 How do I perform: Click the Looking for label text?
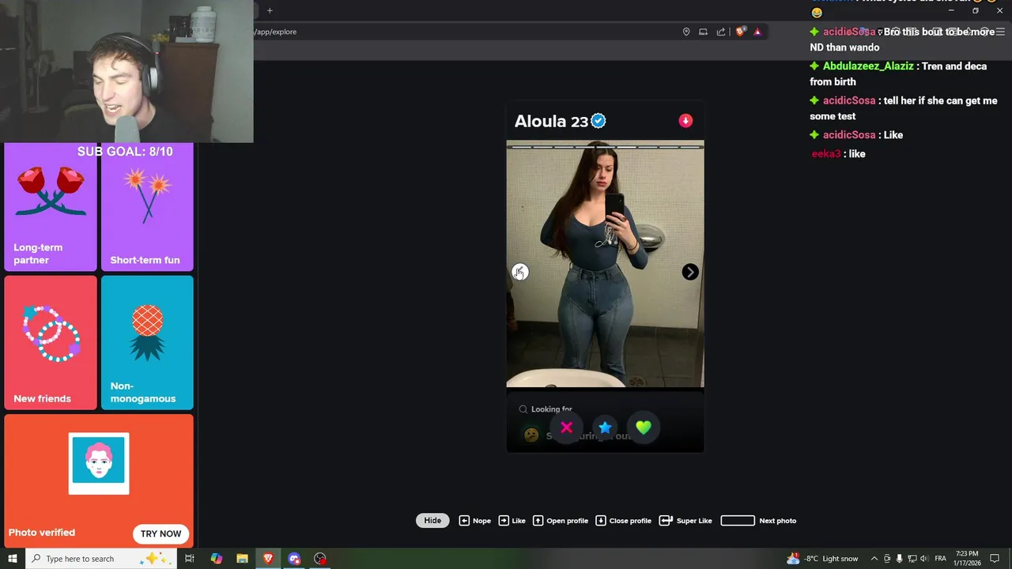[x=552, y=409]
